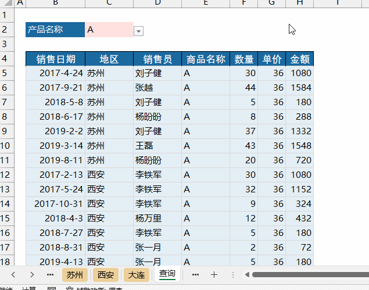
Task: Click the 地区 header cell
Action: 109,59
